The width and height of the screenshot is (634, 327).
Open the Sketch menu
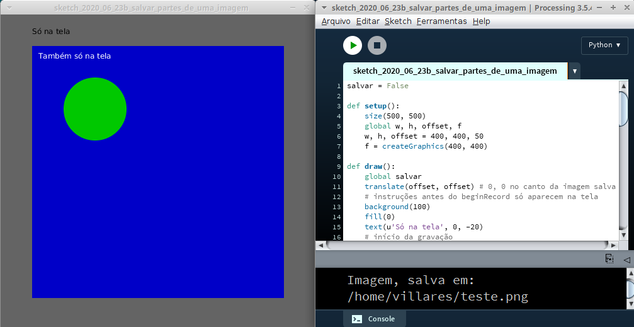click(398, 21)
